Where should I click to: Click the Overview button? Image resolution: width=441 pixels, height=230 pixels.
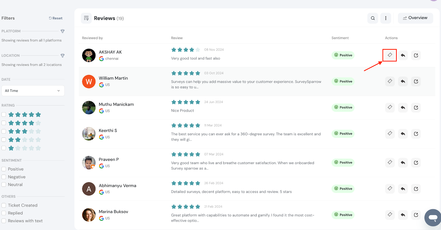pos(415,18)
